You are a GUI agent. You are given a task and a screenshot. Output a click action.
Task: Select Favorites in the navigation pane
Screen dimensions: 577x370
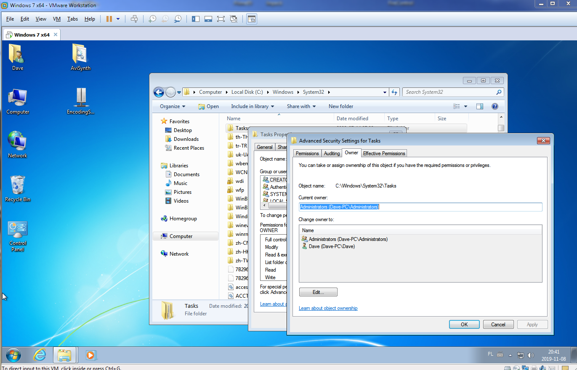[179, 122]
